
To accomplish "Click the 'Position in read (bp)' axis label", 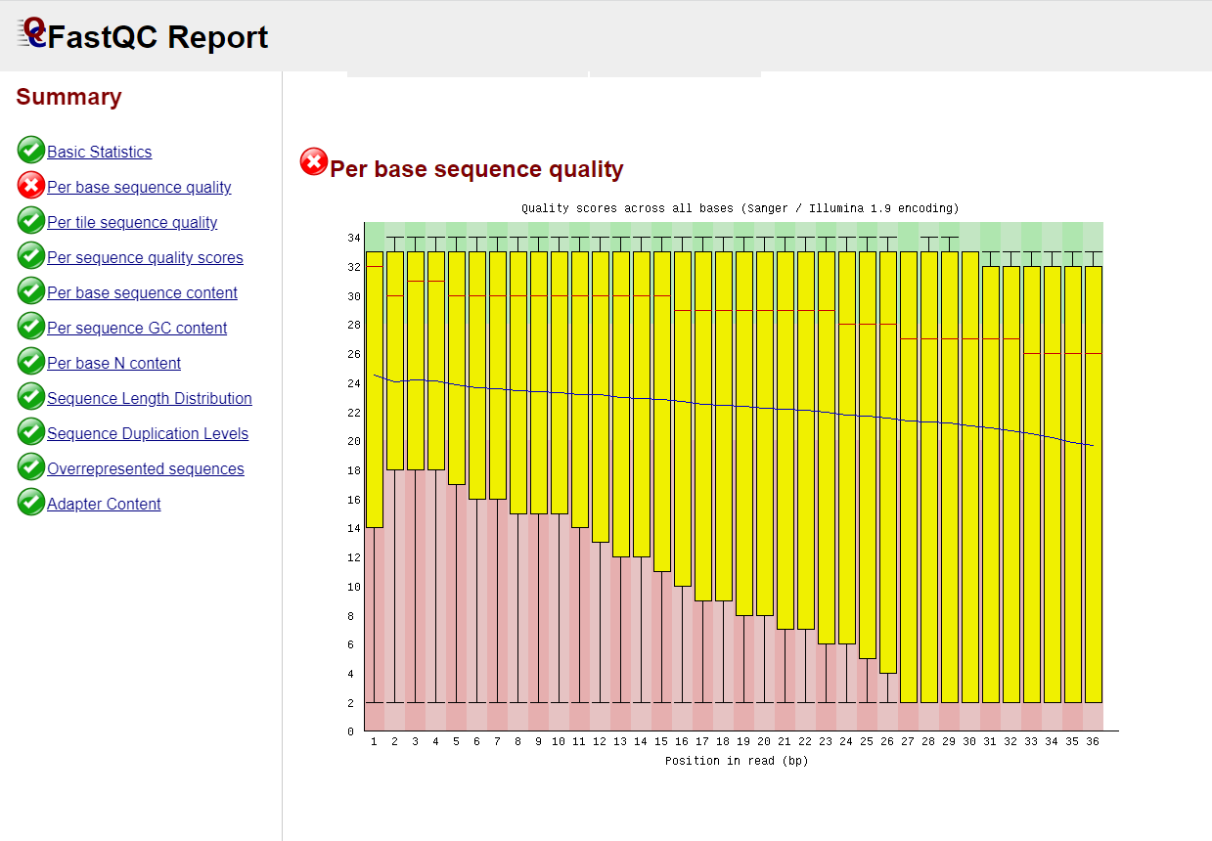I will [x=737, y=761].
